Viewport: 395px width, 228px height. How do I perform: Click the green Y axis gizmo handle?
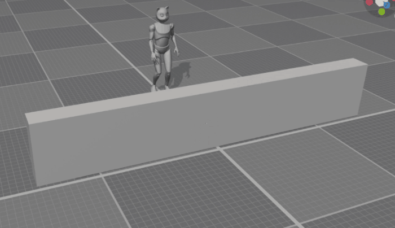coord(381,11)
